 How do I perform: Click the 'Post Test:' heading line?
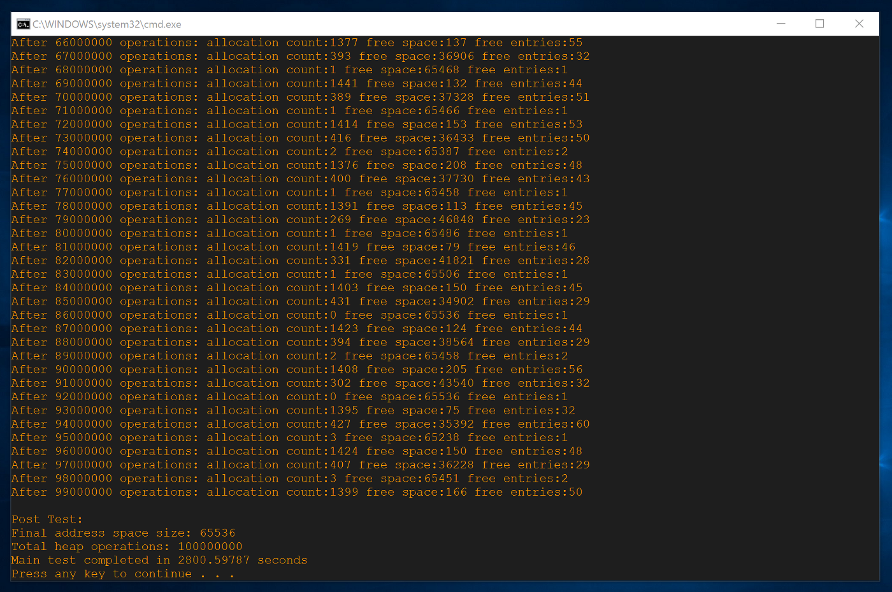pos(47,519)
